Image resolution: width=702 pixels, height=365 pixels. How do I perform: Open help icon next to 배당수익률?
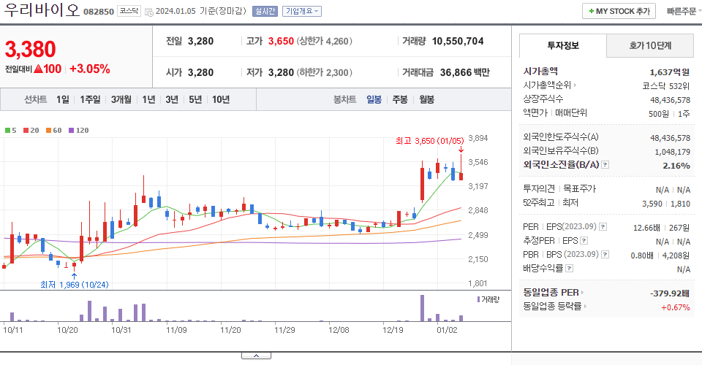coord(570,269)
